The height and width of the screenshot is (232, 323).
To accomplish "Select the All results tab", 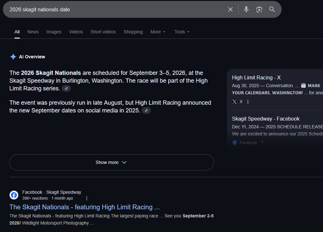I will coord(17,32).
